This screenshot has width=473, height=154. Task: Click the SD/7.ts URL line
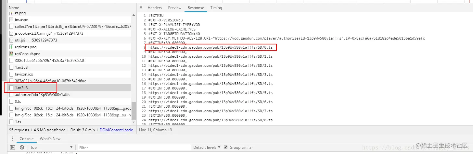(x=210, y=111)
